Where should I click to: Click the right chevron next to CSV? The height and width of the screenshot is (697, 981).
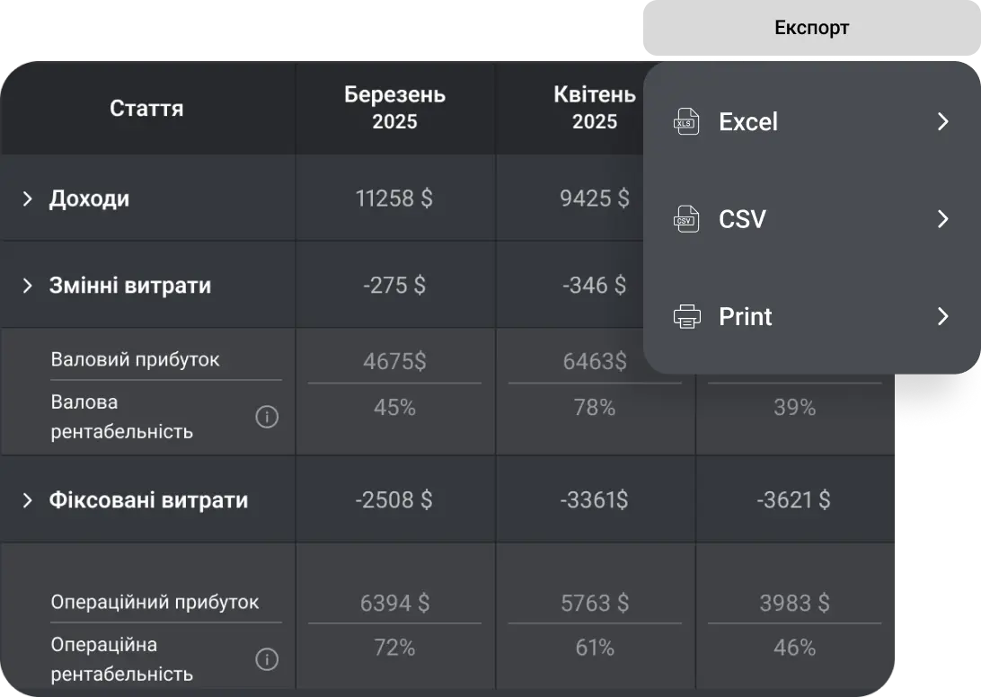942,218
